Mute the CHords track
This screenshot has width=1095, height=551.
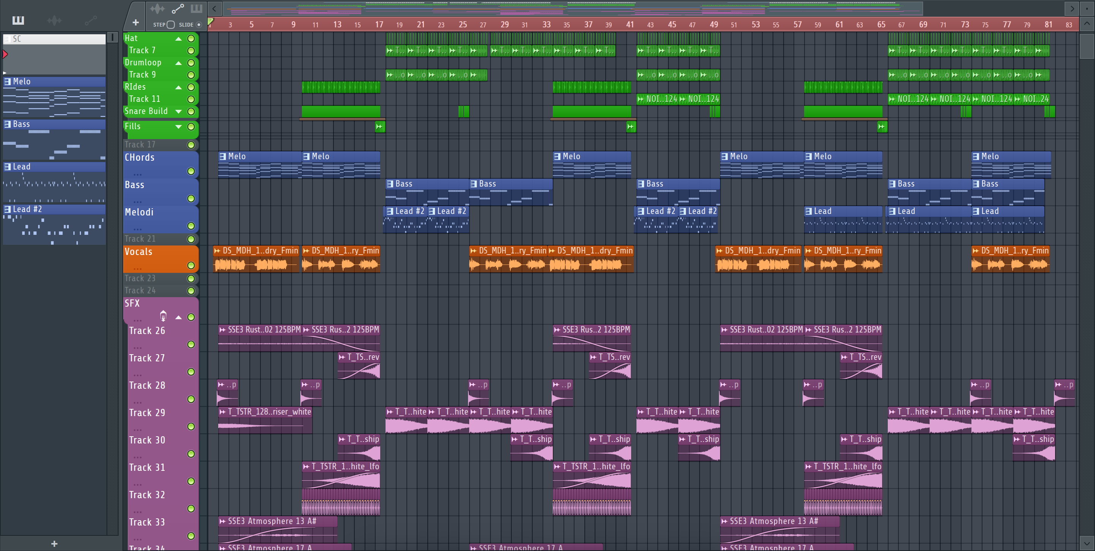point(191,171)
